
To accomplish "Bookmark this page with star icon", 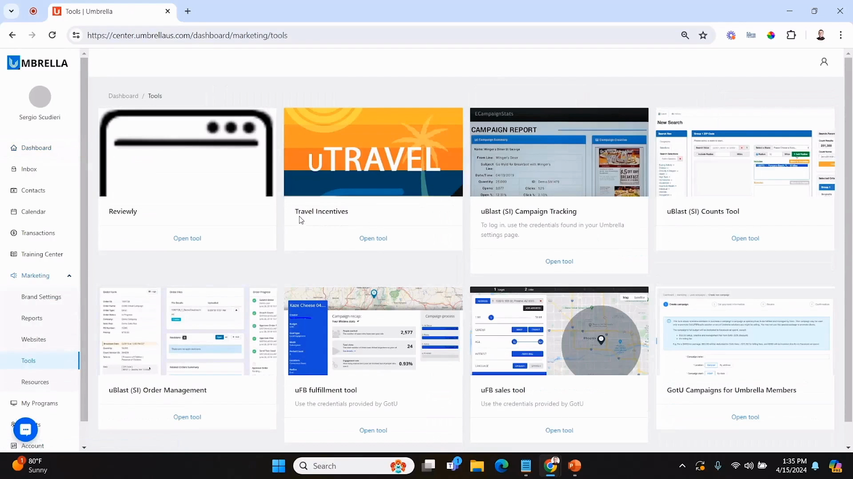I will [703, 35].
